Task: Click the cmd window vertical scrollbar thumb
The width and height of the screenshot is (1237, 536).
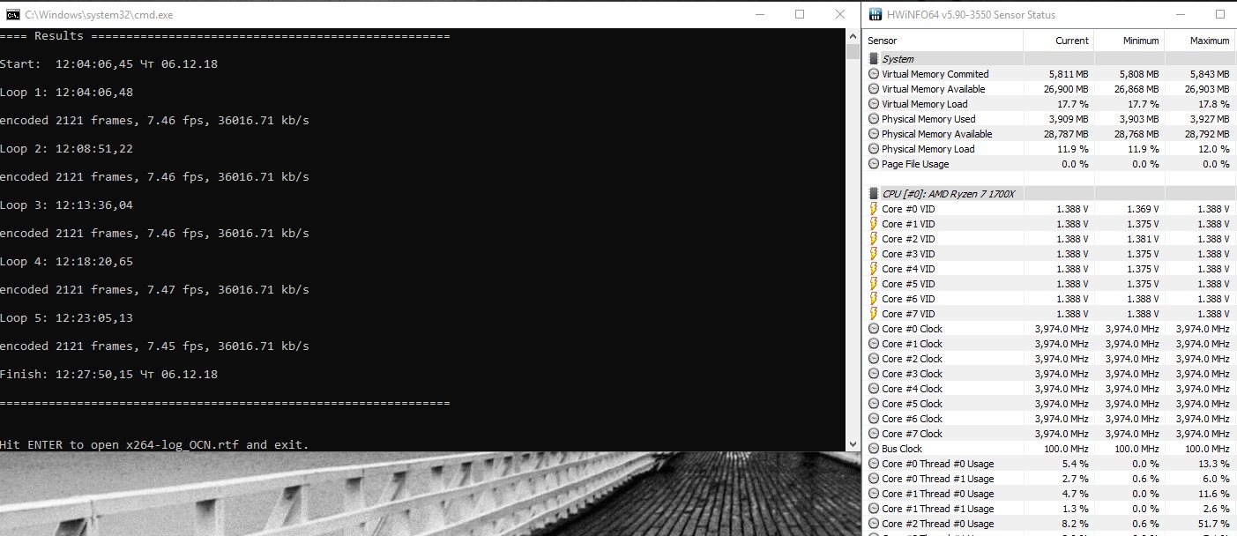Action: (x=853, y=50)
